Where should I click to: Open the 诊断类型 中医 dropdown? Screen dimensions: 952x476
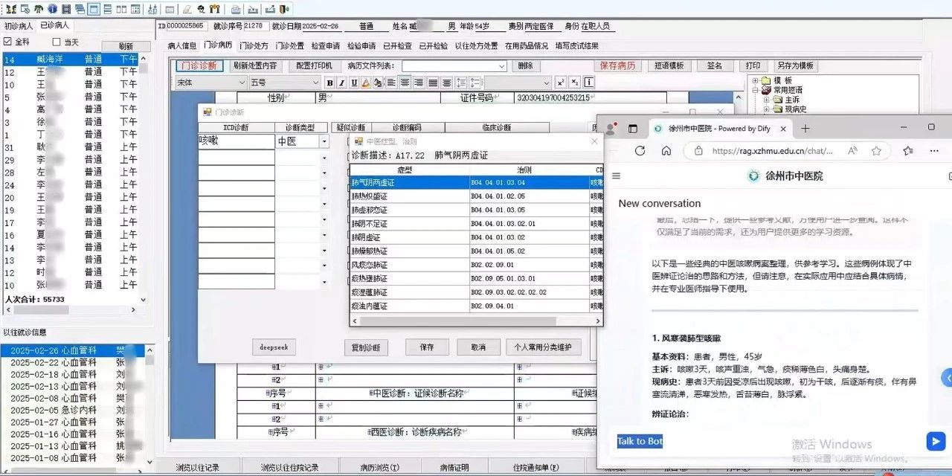tap(324, 141)
